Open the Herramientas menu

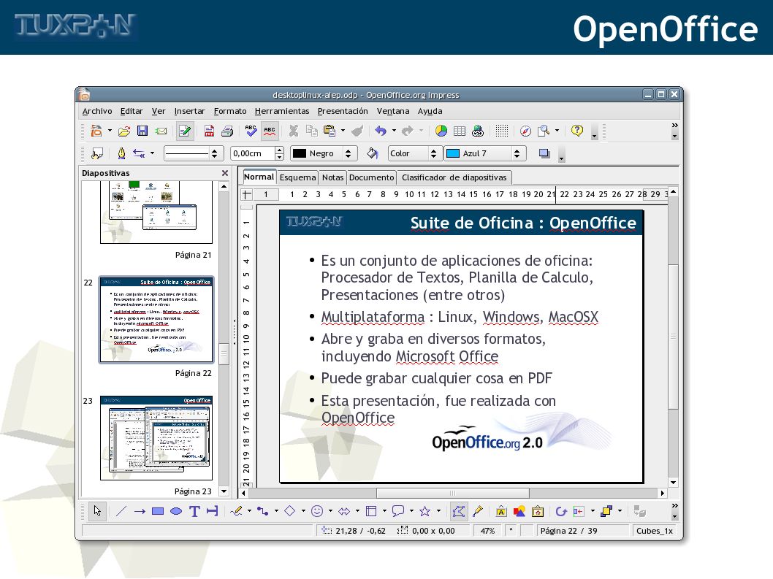click(282, 112)
